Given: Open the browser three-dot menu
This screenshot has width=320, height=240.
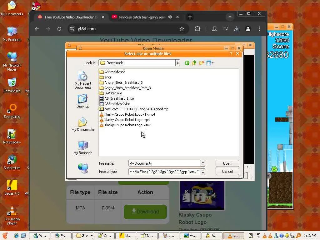Looking at the screenshot, I should tap(259, 29).
